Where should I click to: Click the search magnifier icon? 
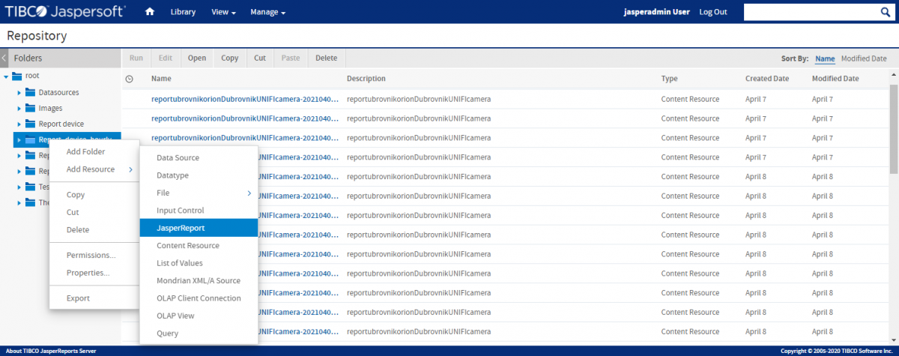coord(885,12)
